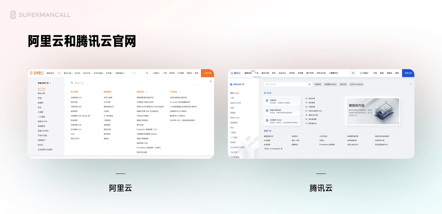This screenshot has width=442, height=214.
Task: Click Tencent quick tag 云开发 CloudBase
Action: 356,84
